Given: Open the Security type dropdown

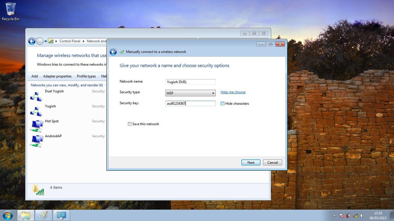Looking at the screenshot, I should pyautogui.click(x=190, y=93).
